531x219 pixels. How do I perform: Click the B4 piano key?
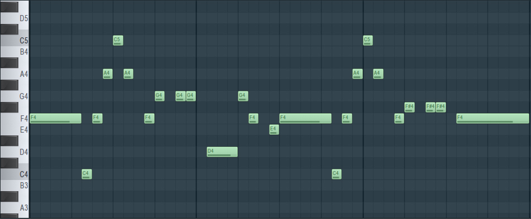[14, 52]
